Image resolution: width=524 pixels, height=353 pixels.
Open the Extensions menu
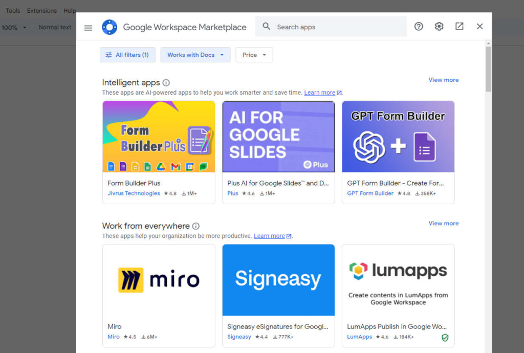click(x=42, y=11)
